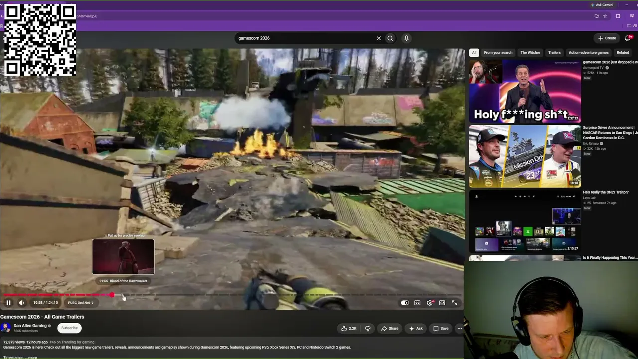This screenshot has width=638, height=359.
Task: Open the browser extensions puzzle icon
Action: pos(618,16)
